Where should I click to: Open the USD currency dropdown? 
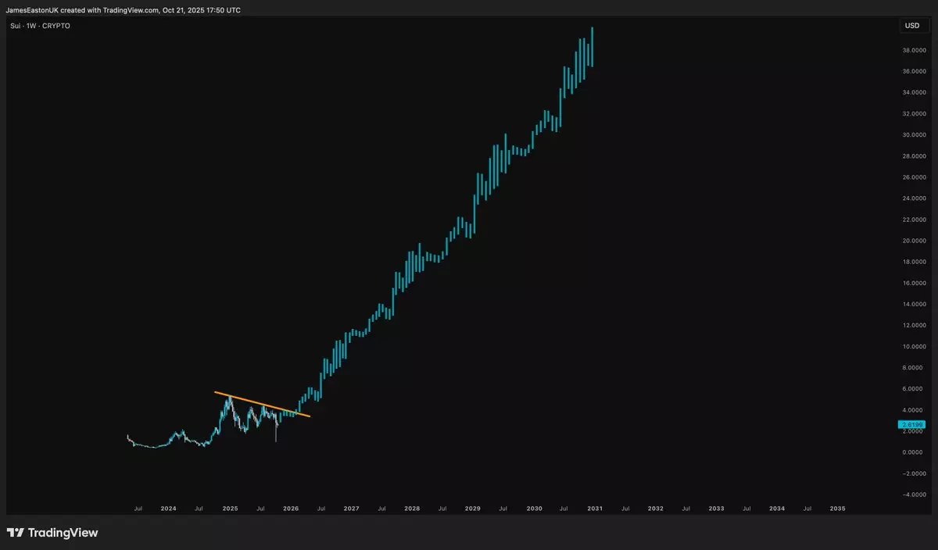pyautogui.click(x=911, y=26)
